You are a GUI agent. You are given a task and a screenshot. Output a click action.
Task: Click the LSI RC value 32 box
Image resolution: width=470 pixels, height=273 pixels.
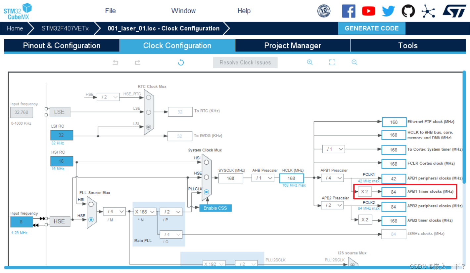62,135
